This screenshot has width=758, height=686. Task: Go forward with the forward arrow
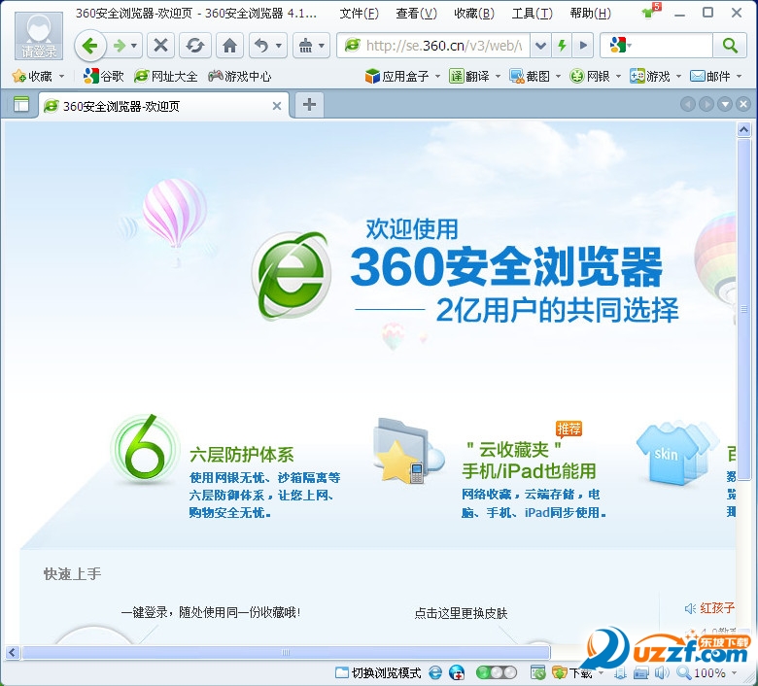pyautogui.click(x=119, y=46)
